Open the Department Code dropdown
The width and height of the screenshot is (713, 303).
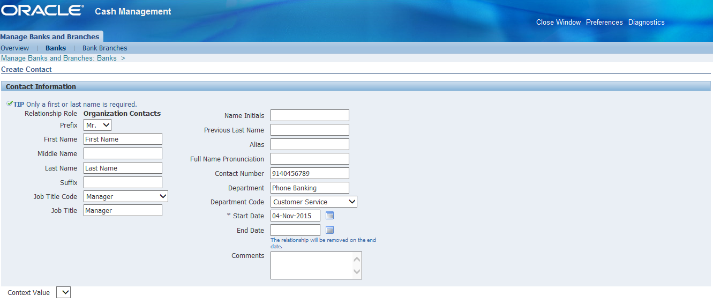[313, 202]
